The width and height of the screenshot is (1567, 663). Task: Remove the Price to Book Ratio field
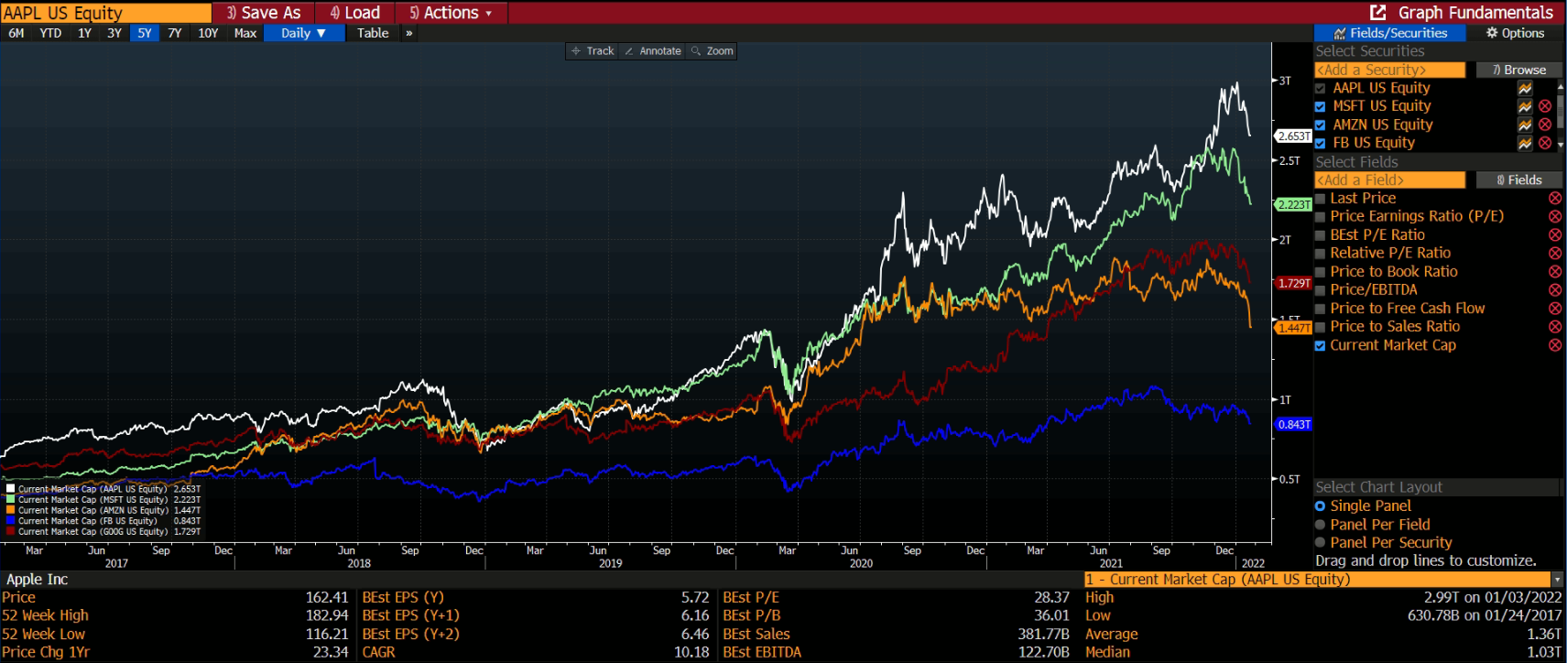[1554, 272]
